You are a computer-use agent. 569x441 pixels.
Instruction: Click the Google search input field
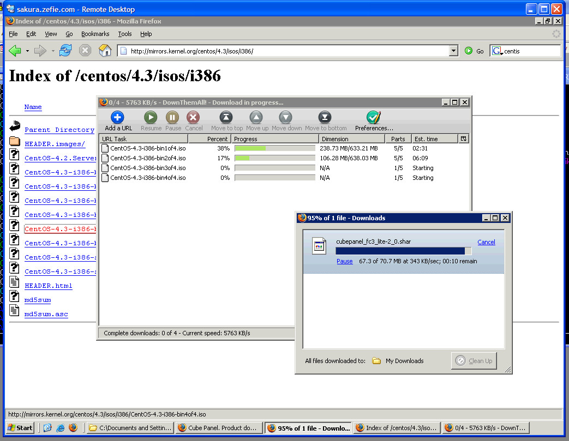tap(531, 51)
